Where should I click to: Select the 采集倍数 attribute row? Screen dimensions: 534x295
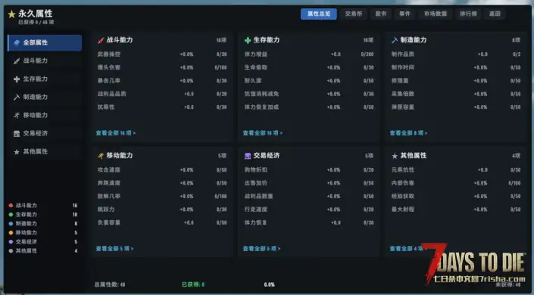point(456,94)
